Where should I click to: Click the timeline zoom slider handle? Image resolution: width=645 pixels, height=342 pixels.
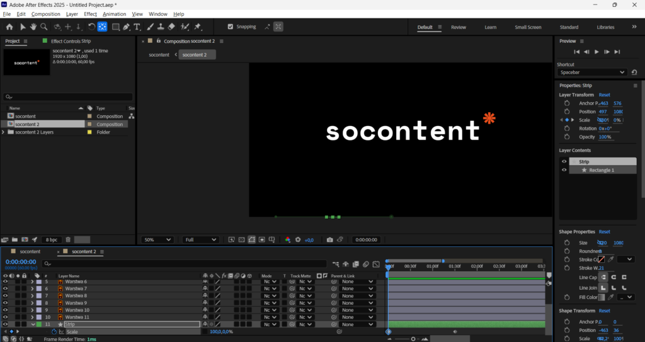point(413,339)
